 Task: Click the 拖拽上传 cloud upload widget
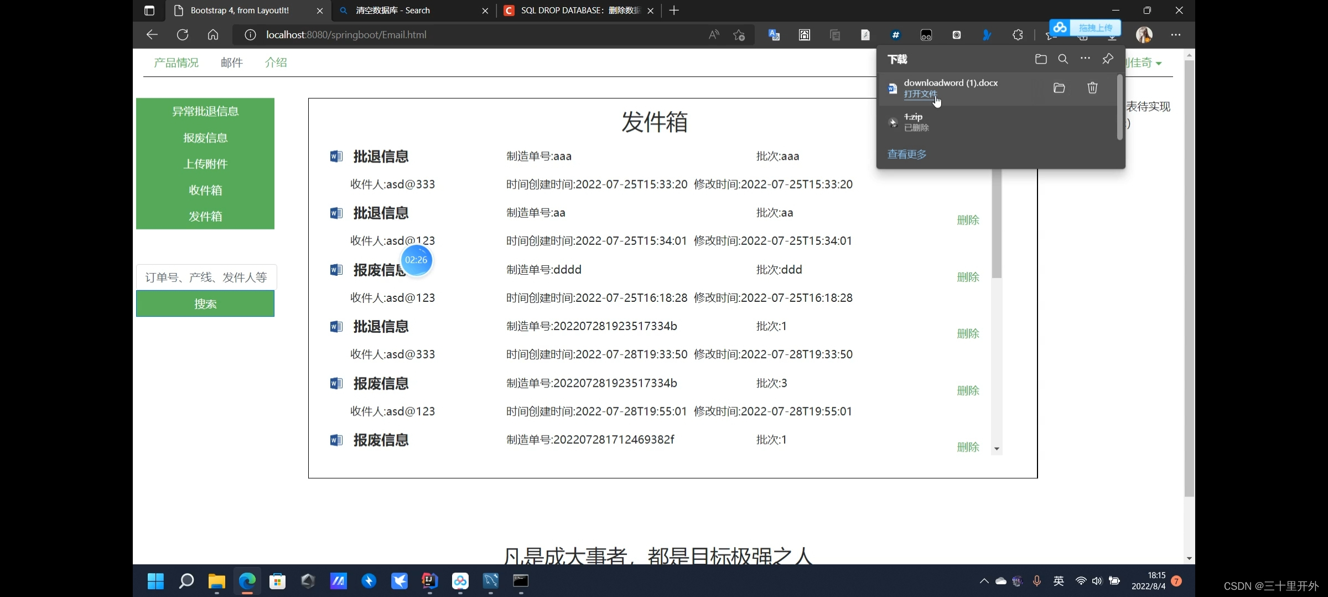click(1085, 28)
